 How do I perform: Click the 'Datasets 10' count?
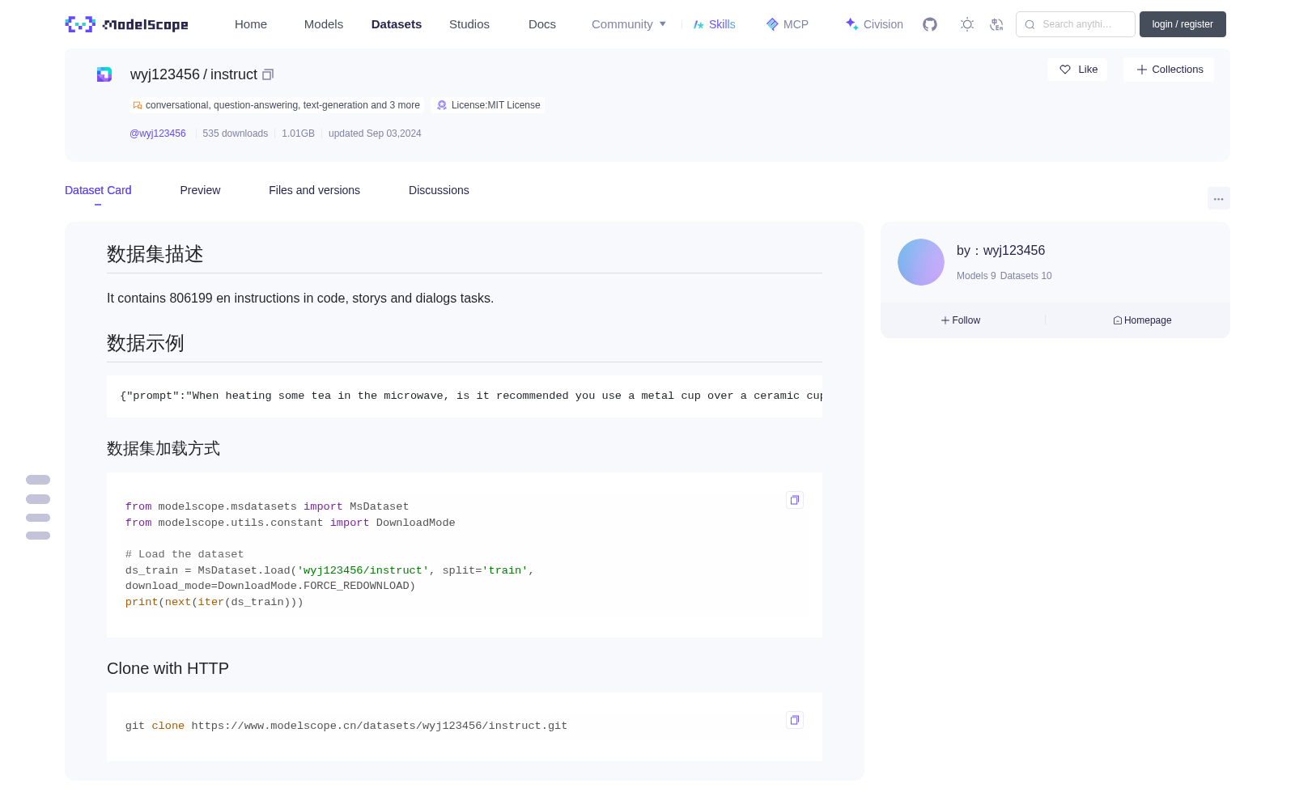click(x=1025, y=276)
